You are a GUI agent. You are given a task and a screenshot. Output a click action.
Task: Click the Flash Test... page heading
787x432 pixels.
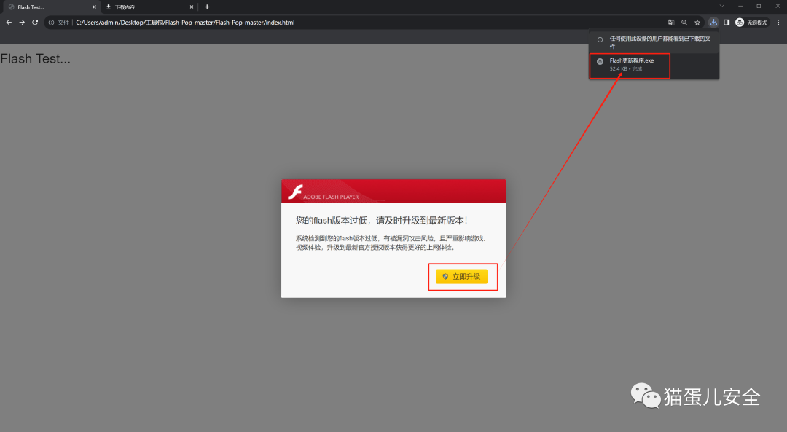35,59
